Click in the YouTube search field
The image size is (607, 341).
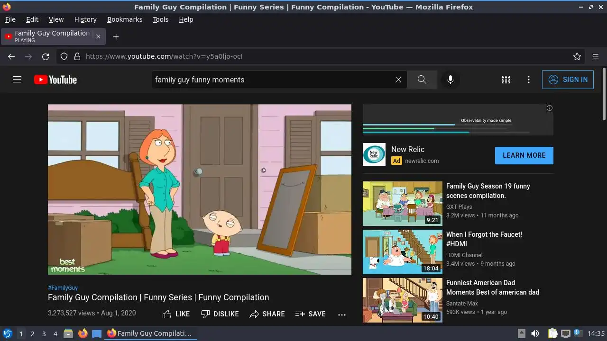[273, 80]
